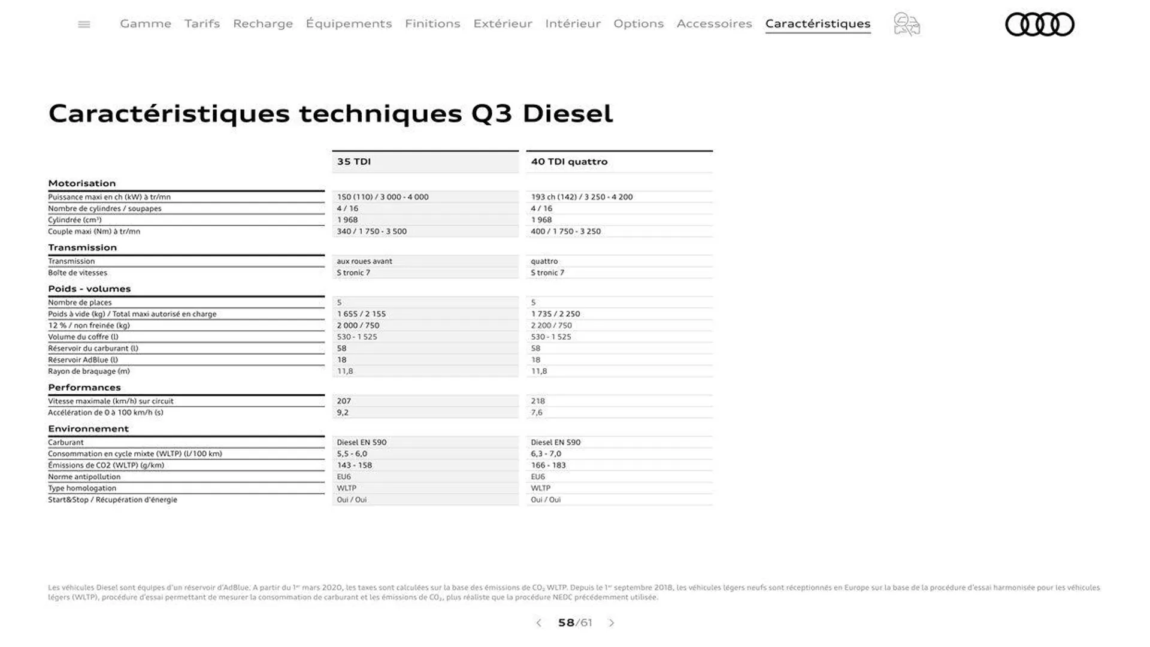Click the Performances section heading
This screenshot has width=1150, height=647.
click(84, 388)
